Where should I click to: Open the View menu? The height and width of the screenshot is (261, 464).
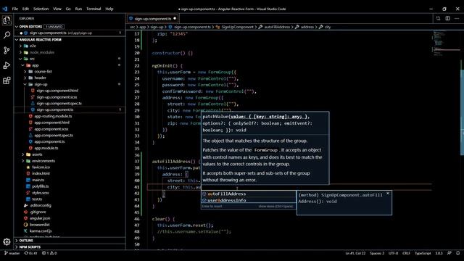click(x=57, y=9)
